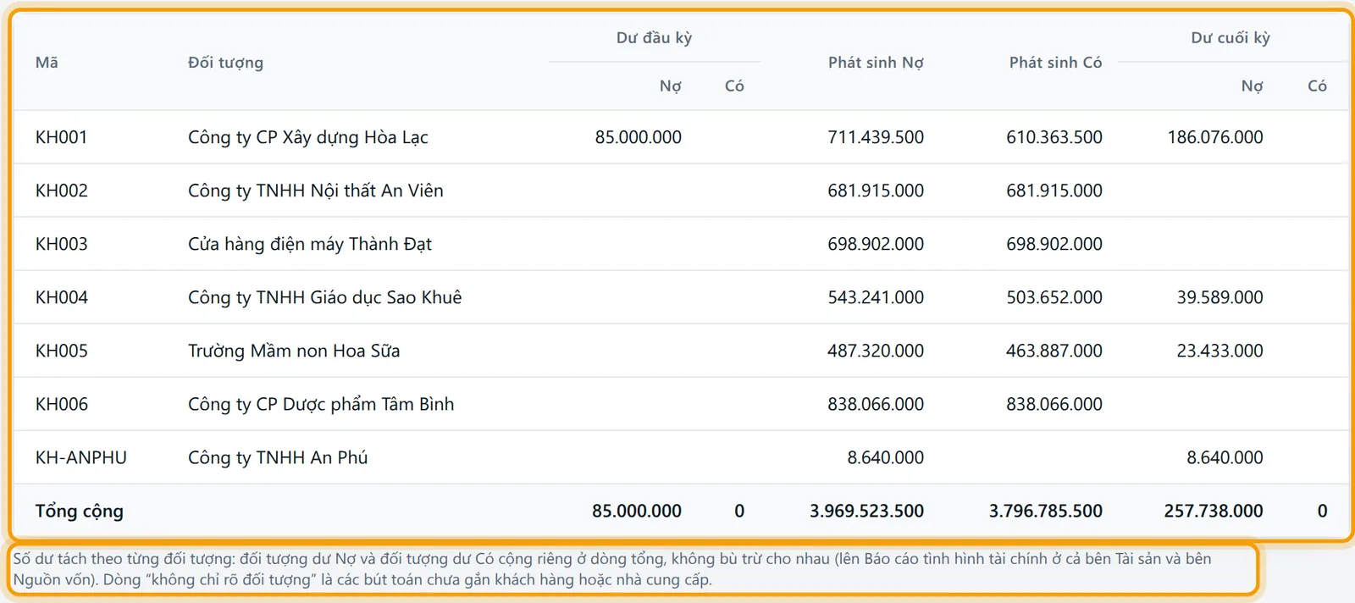Select the "Dư cuối kỳ" group header
1355x603 pixels.
pyautogui.click(x=1231, y=37)
